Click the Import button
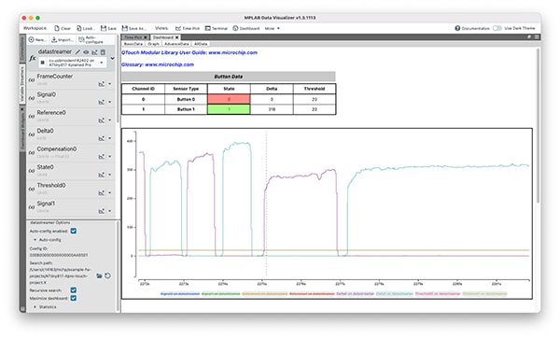Screen dimensions: 560x338 pos(63,39)
